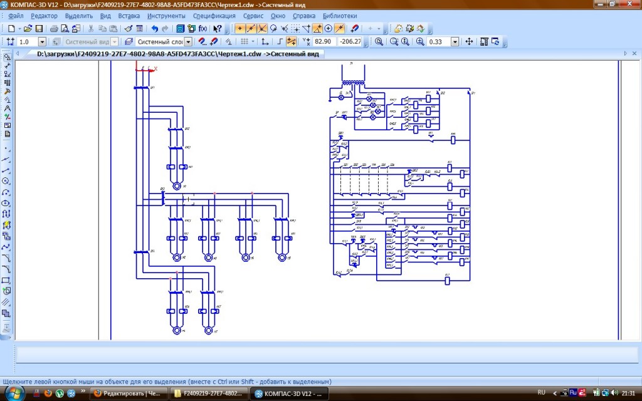The image size is (642, 401).
Task: Select the Arc tool in left panel
Action: coord(6,192)
